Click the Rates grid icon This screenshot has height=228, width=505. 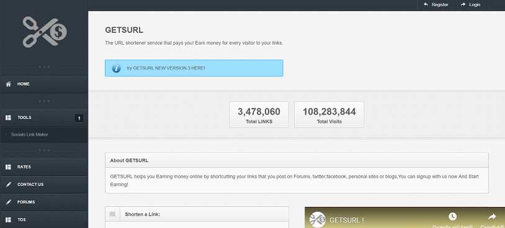click(x=8, y=167)
